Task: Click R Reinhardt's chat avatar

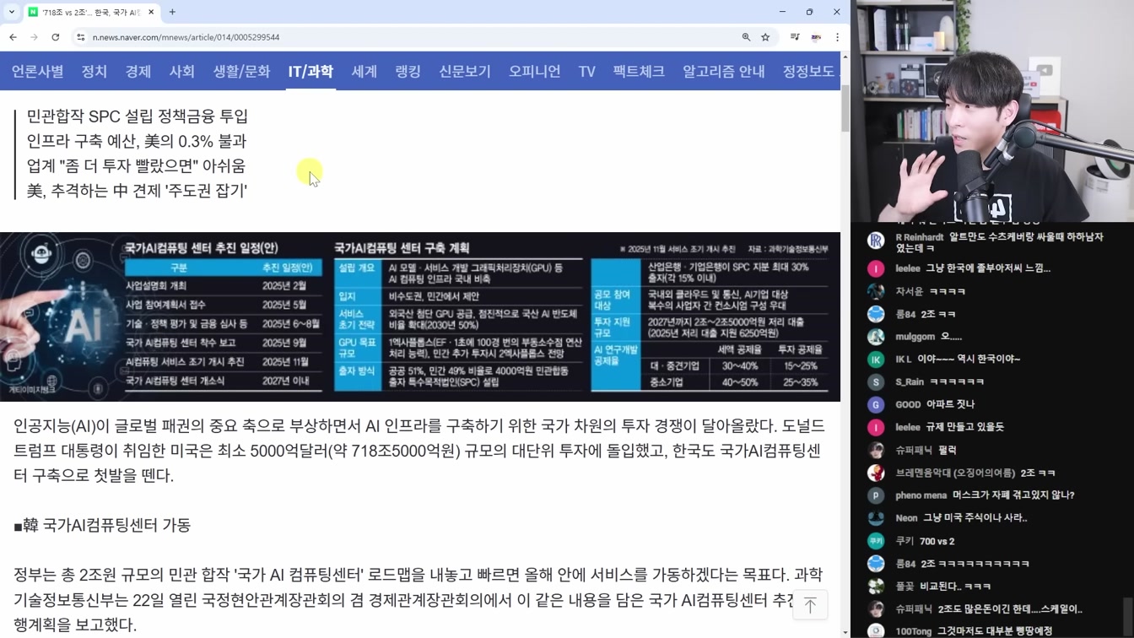Action: tap(876, 241)
